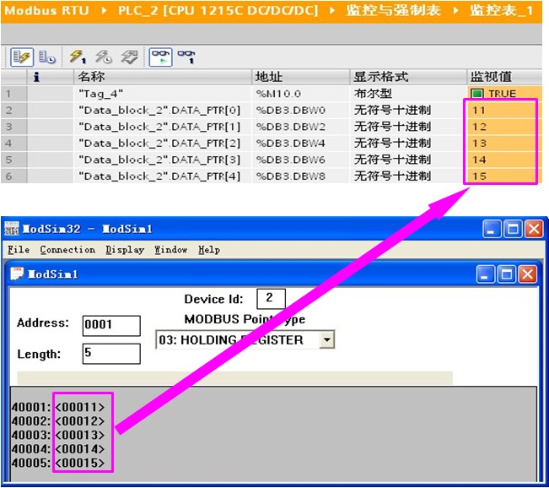Click ModSim32 application title icon

click(x=12, y=229)
